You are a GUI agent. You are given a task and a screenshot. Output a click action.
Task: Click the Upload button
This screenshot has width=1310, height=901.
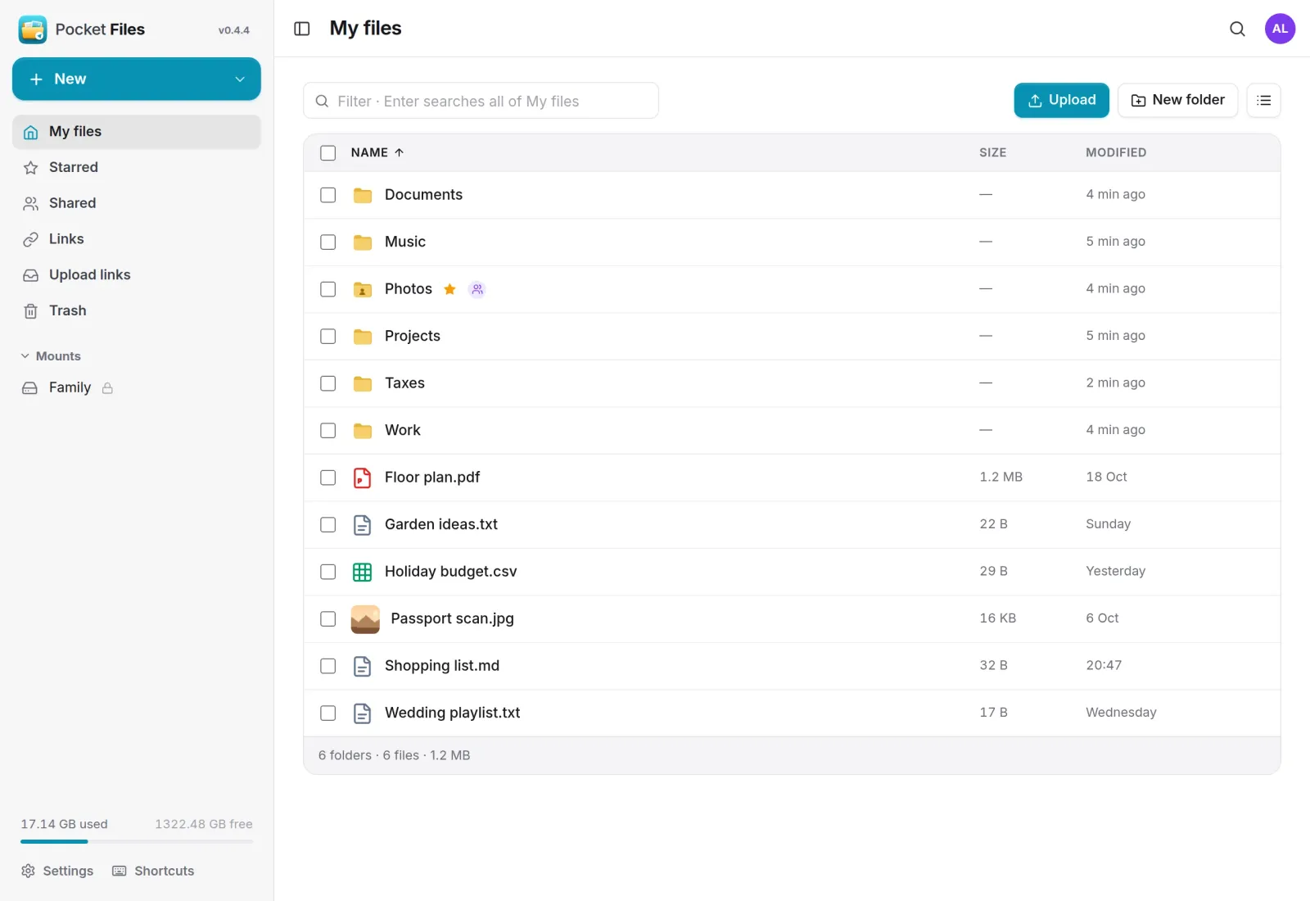[1061, 100]
